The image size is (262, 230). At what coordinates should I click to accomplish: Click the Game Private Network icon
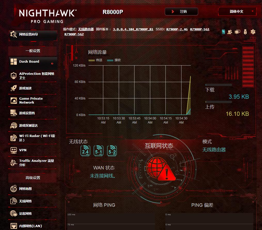(x=13, y=100)
